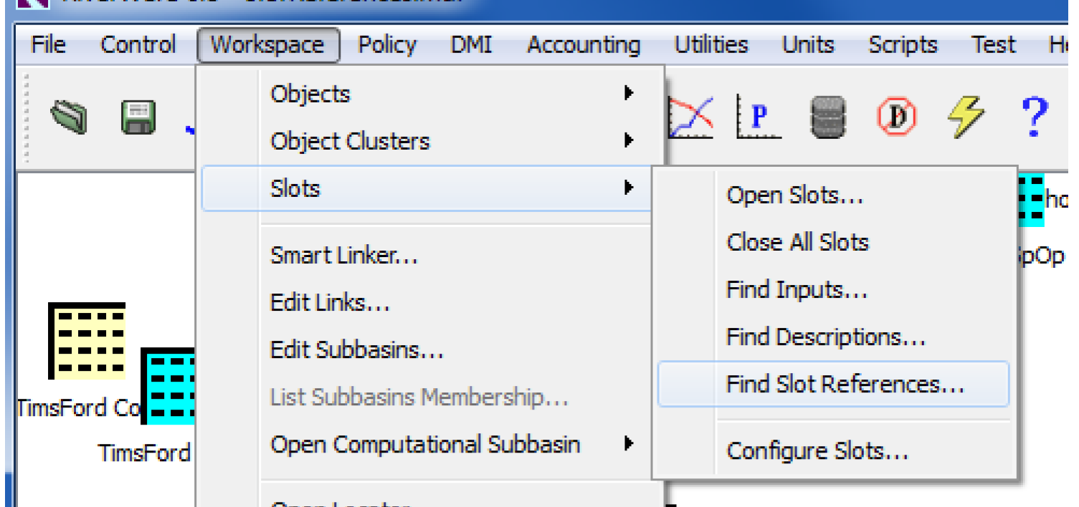
Task: Click the yellow lightning bolt icon
Action: [x=965, y=117]
